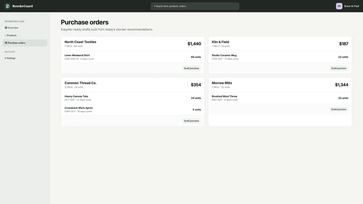Viewport: 363px width, 204px height.
Task: Click the Kiln & Field supplier name
Action: 220,42
